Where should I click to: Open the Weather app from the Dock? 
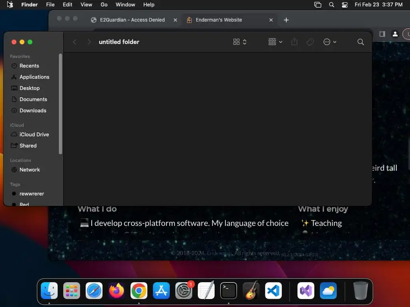tap(328, 291)
